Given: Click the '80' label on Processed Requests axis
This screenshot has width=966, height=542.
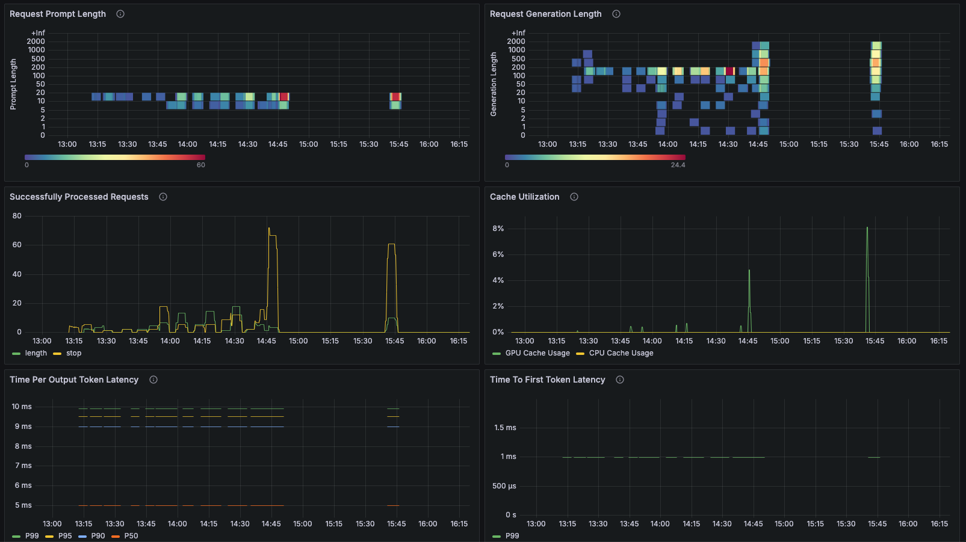Looking at the screenshot, I should point(17,216).
